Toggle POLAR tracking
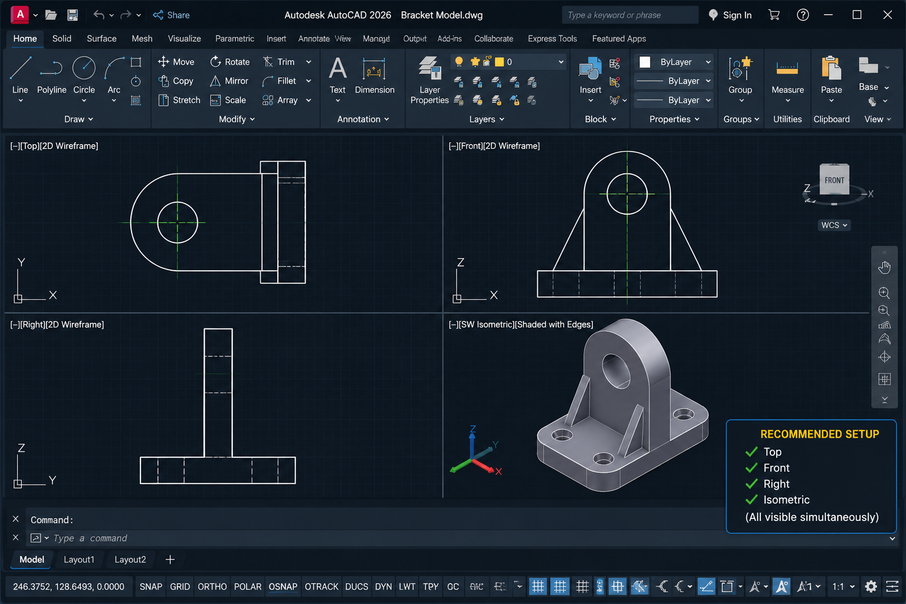The image size is (906, 604). point(248,586)
